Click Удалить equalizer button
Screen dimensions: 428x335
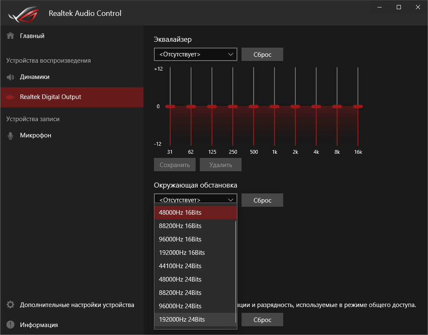pyautogui.click(x=221, y=165)
